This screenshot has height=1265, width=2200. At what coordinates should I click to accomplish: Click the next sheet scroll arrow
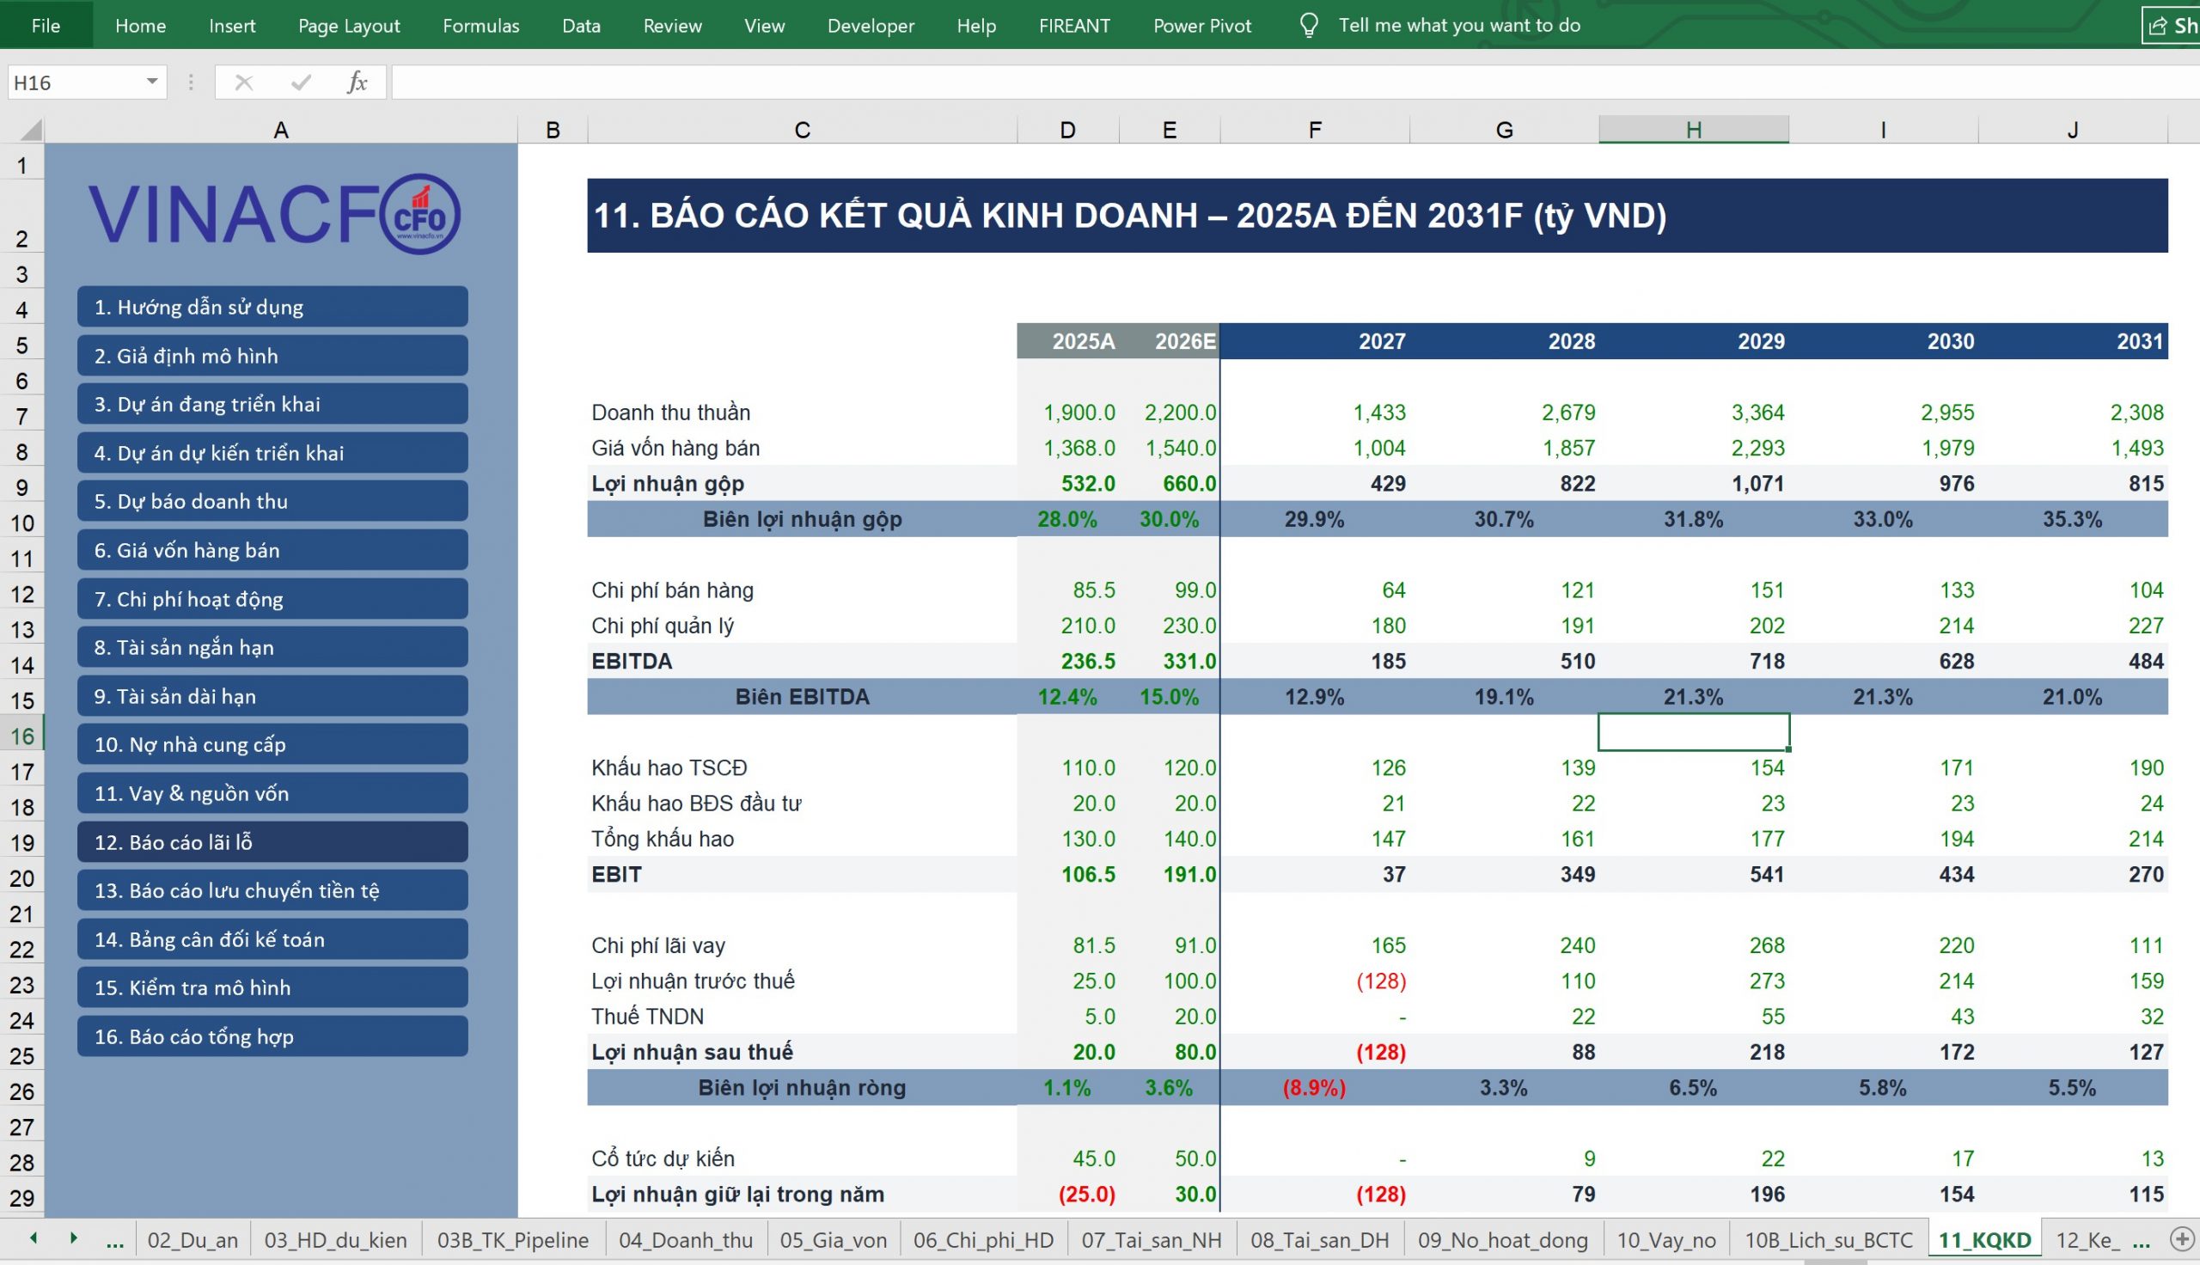click(74, 1238)
